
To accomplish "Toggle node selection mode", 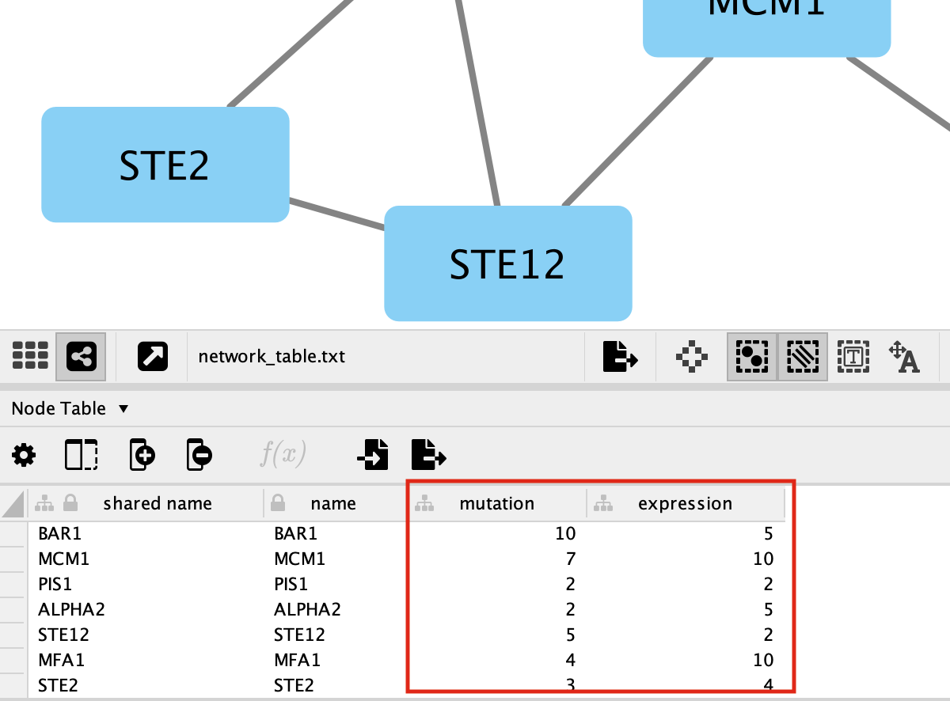I will click(x=751, y=357).
